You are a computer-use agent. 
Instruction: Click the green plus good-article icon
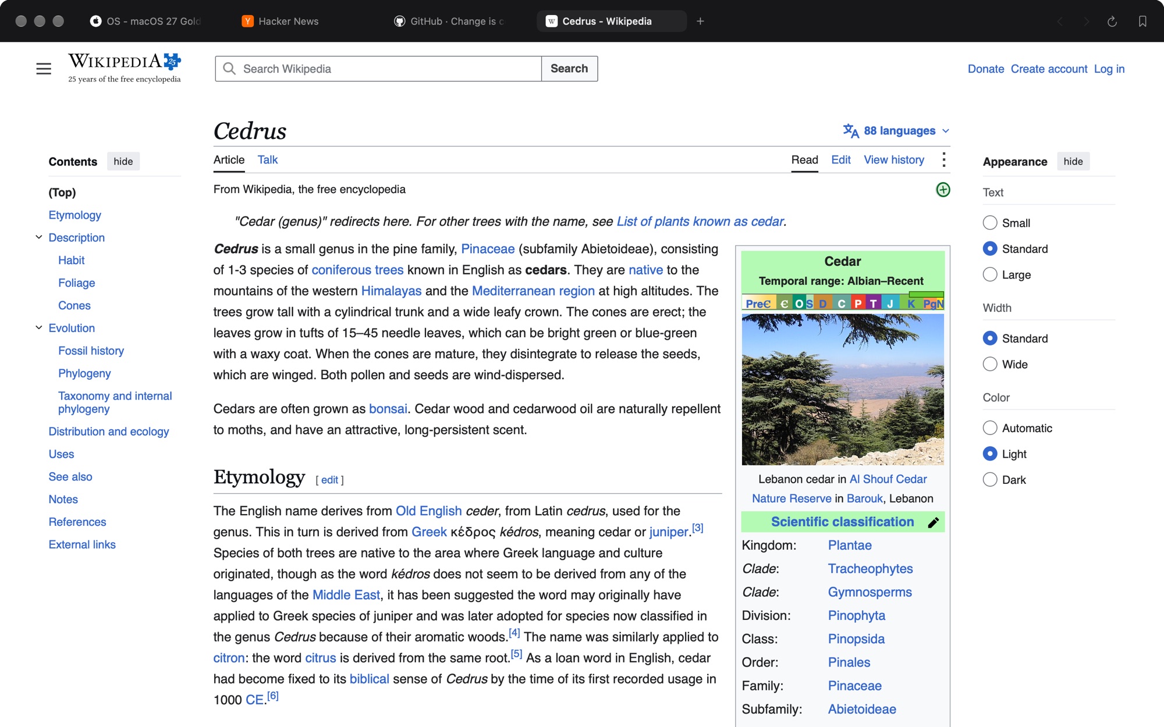pos(943,190)
